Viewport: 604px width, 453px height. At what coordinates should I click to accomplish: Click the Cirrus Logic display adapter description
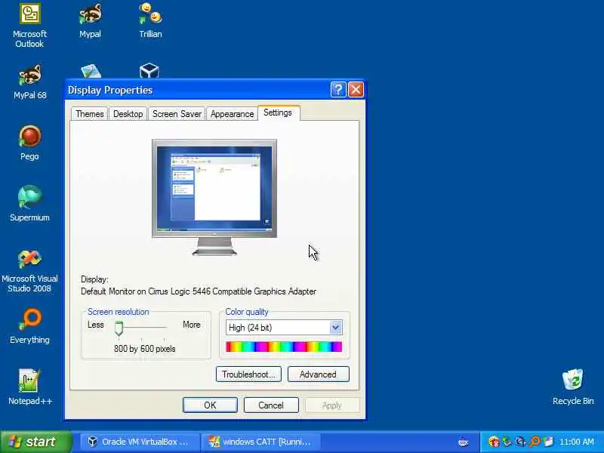[x=199, y=291]
